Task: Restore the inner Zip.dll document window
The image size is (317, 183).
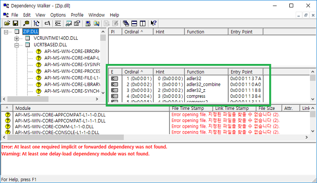Action: point(306,15)
